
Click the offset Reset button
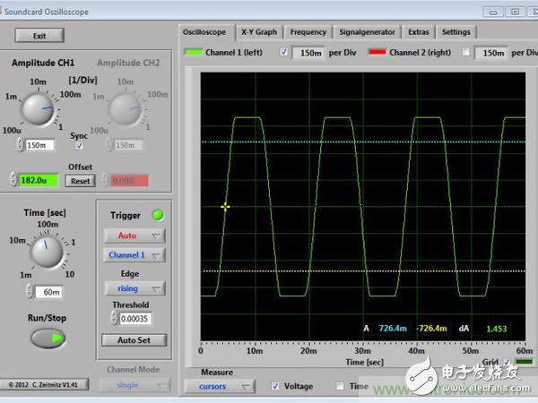point(80,180)
